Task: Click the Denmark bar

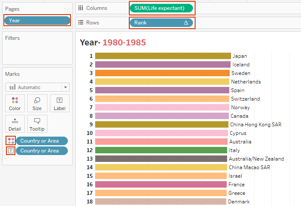Action: 161,202
